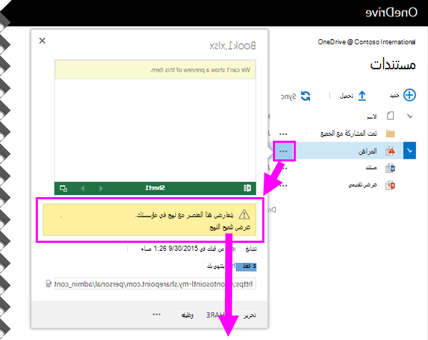Image resolution: width=428 pixels, height=340 pixels.
Task: Open the ellipsis menu in callout footer
Action: coord(156,314)
